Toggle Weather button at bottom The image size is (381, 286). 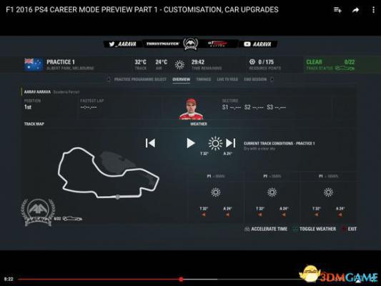315,229
